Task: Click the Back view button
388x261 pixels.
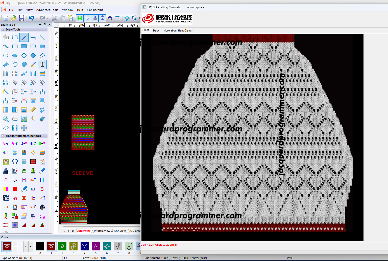Action: tap(156, 30)
